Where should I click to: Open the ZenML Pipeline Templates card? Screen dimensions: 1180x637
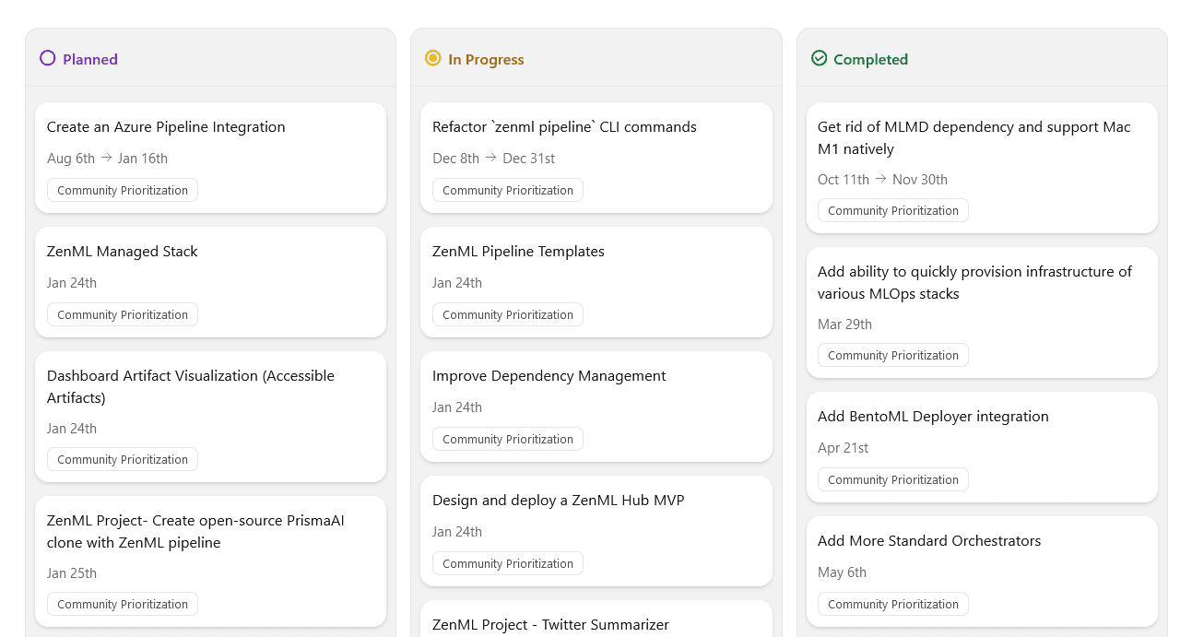518,252
